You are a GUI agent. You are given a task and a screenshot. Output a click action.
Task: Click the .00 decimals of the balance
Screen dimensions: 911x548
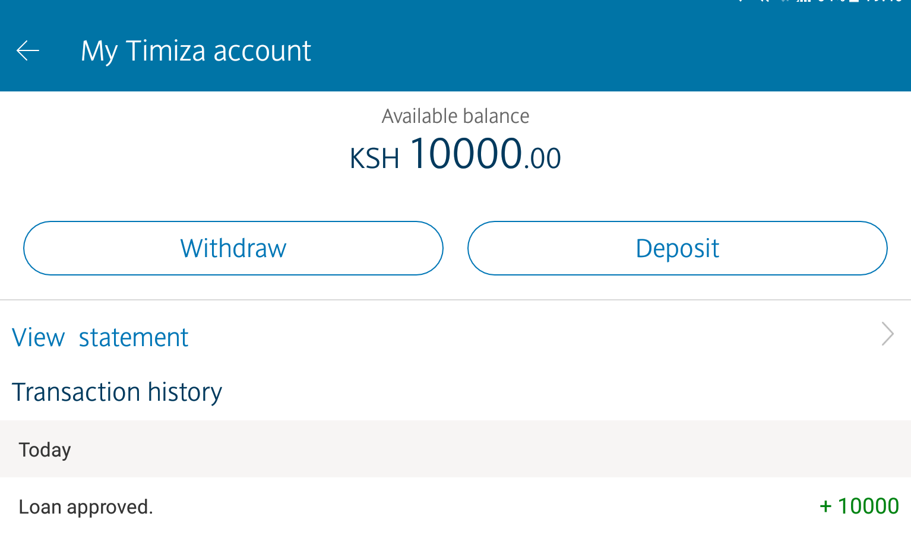(543, 159)
